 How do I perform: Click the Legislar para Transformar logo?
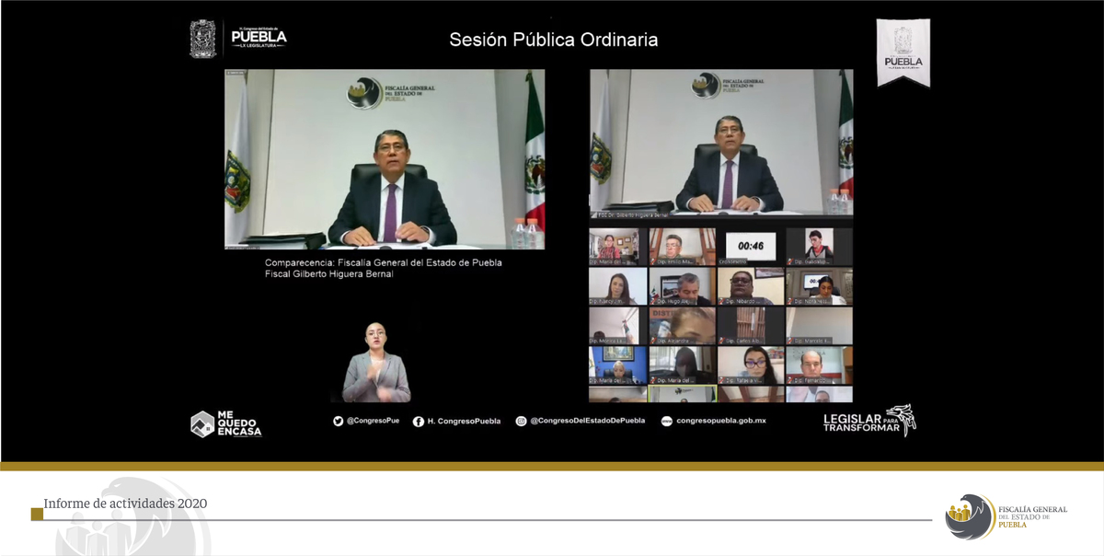tap(869, 421)
